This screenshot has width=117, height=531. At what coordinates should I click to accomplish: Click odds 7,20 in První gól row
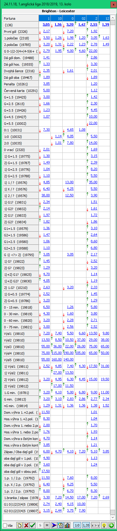click(x=70, y=31)
